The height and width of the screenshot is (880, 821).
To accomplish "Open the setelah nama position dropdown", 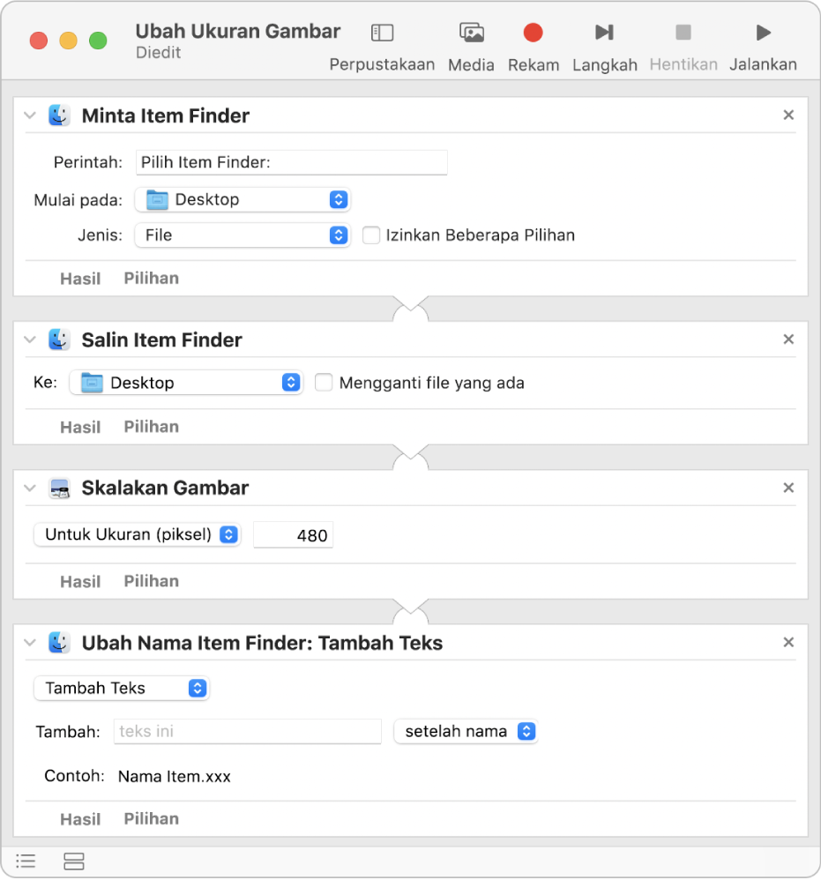I will [465, 731].
